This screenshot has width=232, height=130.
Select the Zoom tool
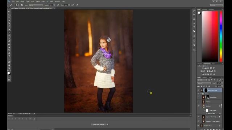(9, 68)
